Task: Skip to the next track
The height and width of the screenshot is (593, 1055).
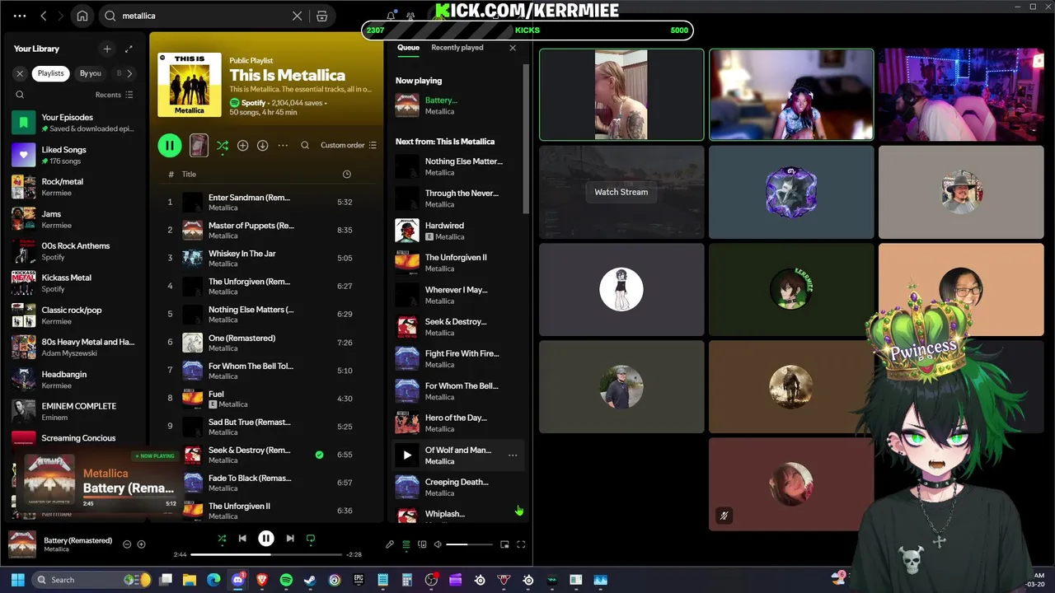Action: pos(290,539)
